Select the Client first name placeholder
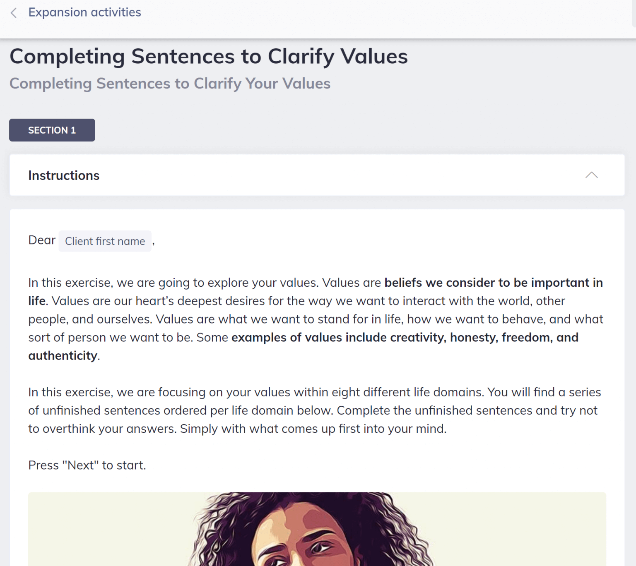636x566 pixels. coord(105,241)
